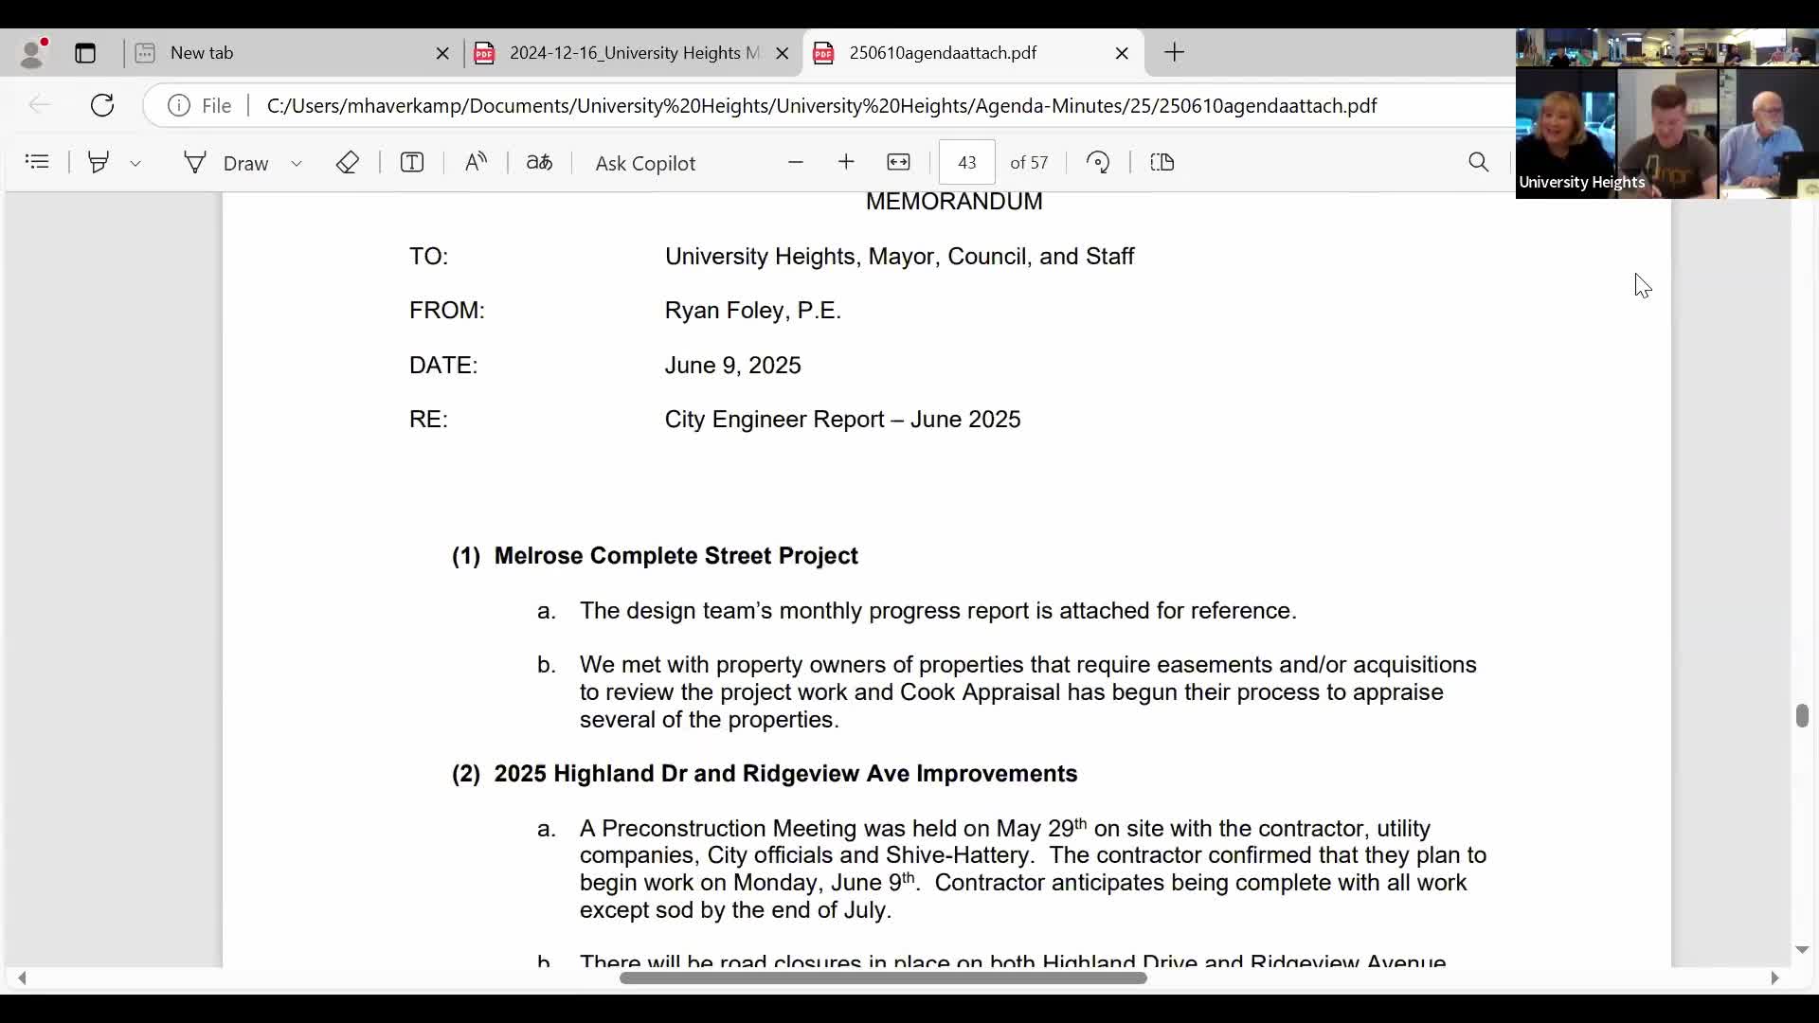The height and width of the screenshot is (1023, 1819).
Task: Zoom out with the minus icon
Action: [x=796, y=163]
